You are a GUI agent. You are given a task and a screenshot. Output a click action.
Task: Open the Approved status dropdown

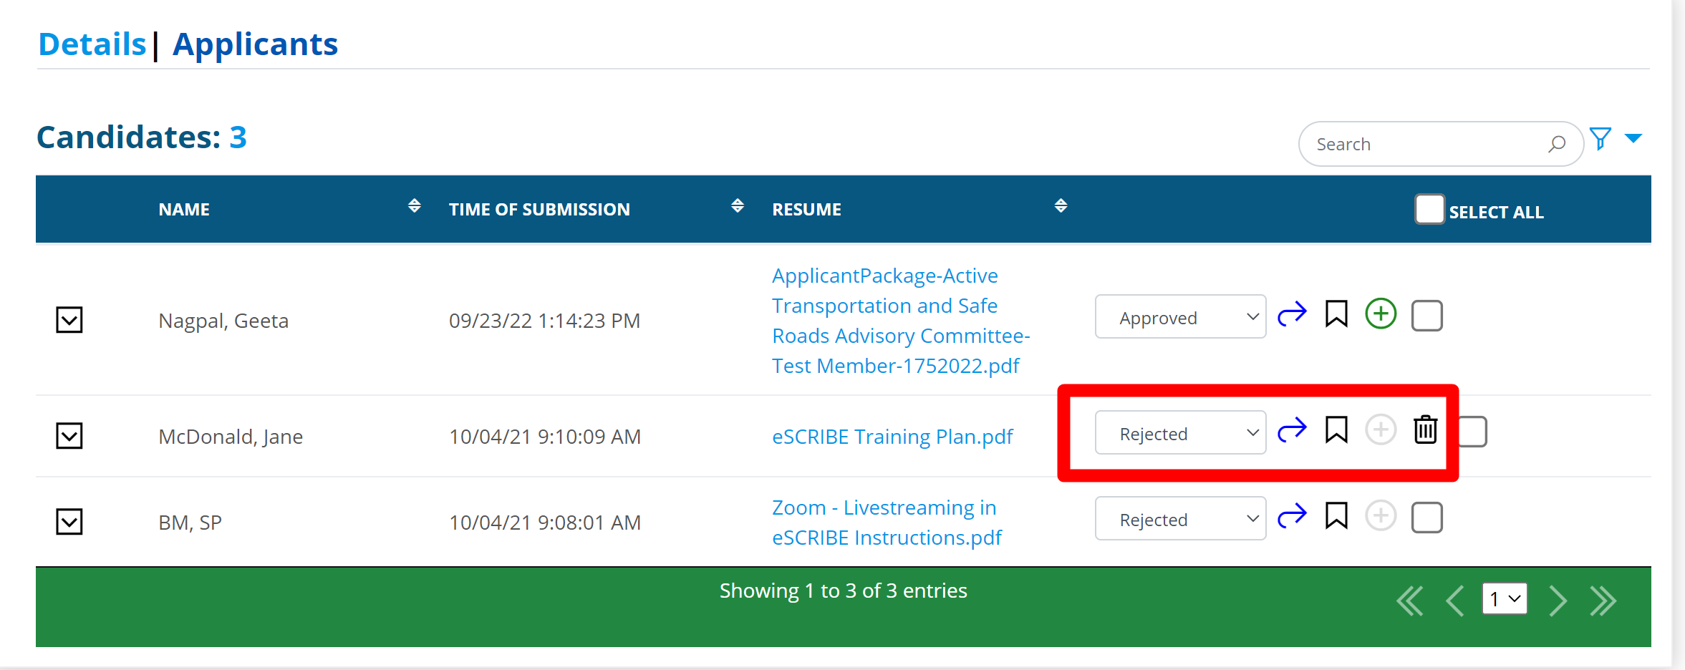coord(1180,316)
